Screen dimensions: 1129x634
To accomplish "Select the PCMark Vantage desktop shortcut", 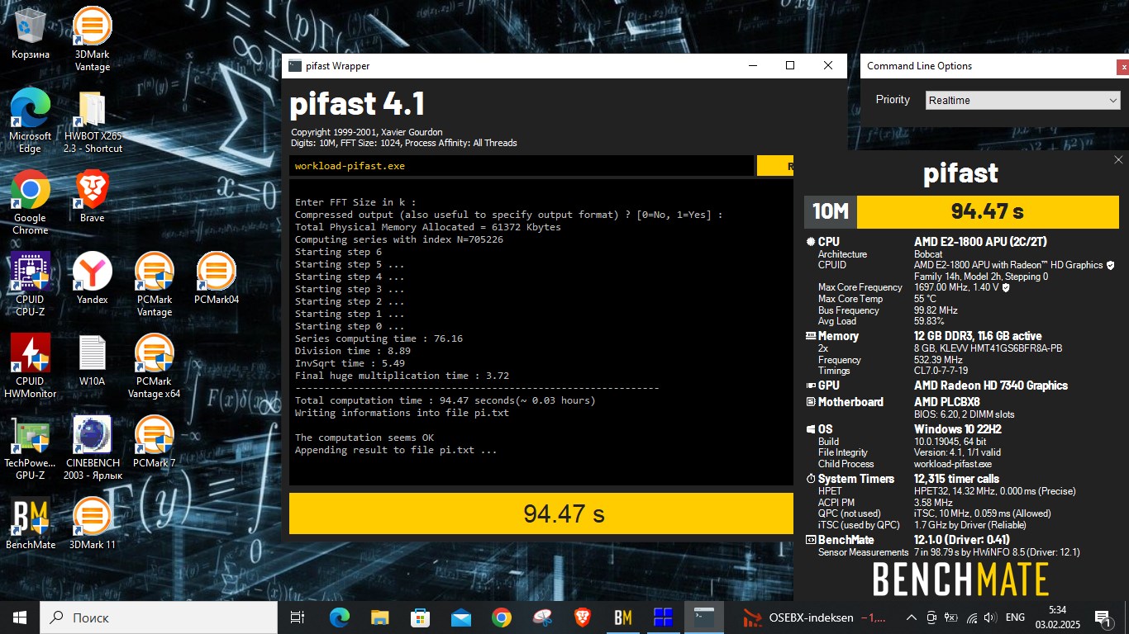I will pos(155,284).
